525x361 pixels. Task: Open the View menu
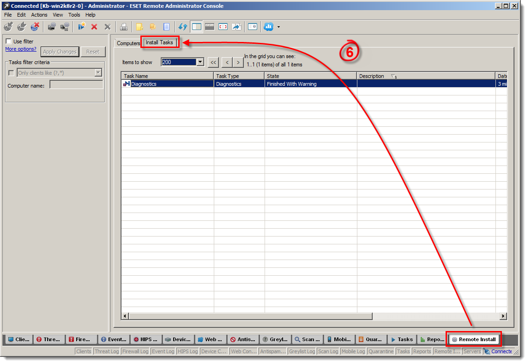point(58,15)
